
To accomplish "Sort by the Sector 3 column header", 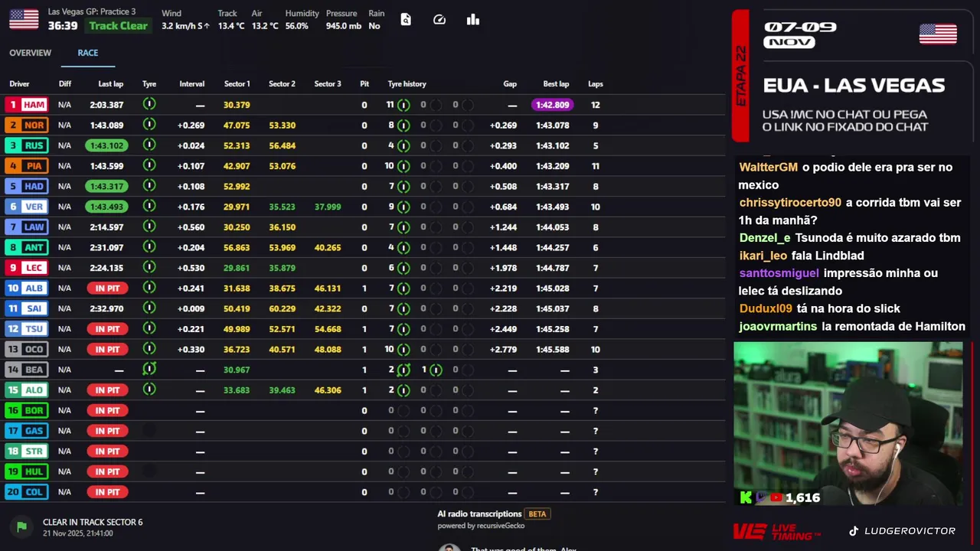I will click(328, 84).
